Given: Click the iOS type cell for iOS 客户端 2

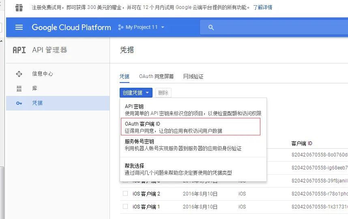Looking at the screenshot, I should pos(242,194).
